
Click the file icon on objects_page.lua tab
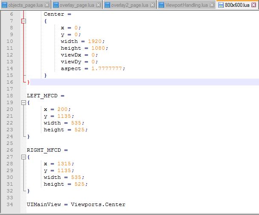[x=4, y=5]
